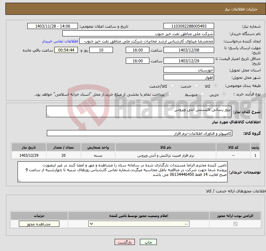
Task: Click the price validity date 1403/12/29 field
Action: [189, 61]
